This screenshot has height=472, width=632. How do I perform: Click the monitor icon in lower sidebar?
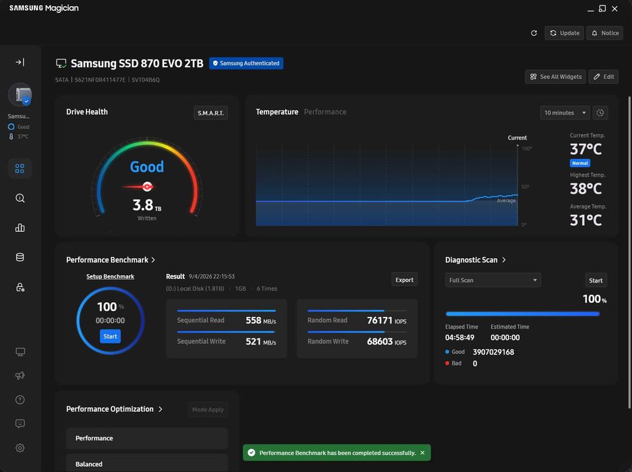[x=20, y=352]
